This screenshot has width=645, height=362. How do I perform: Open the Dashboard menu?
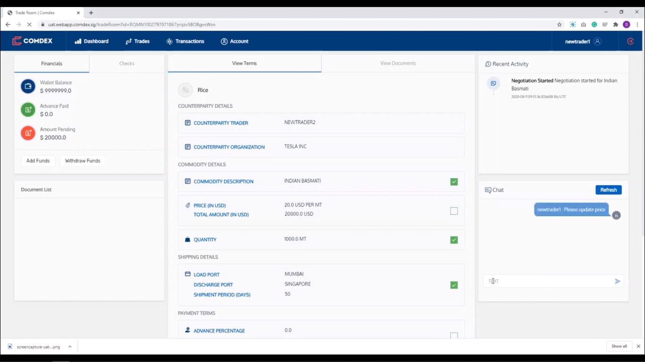(x=92, y=41)
